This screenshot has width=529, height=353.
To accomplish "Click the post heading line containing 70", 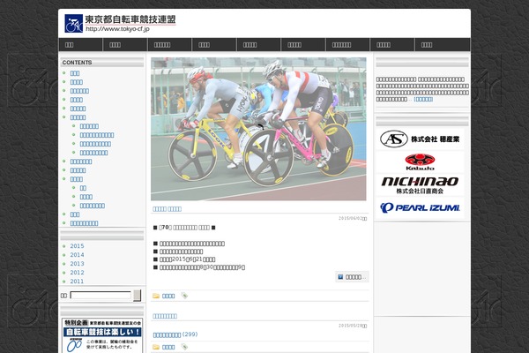I will click(184, 228).
